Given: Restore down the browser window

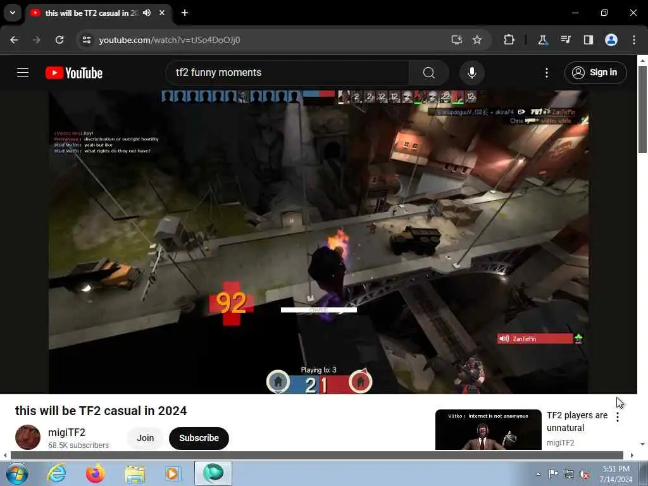Looking at the screenshot, I should click(x=604, y=13).
